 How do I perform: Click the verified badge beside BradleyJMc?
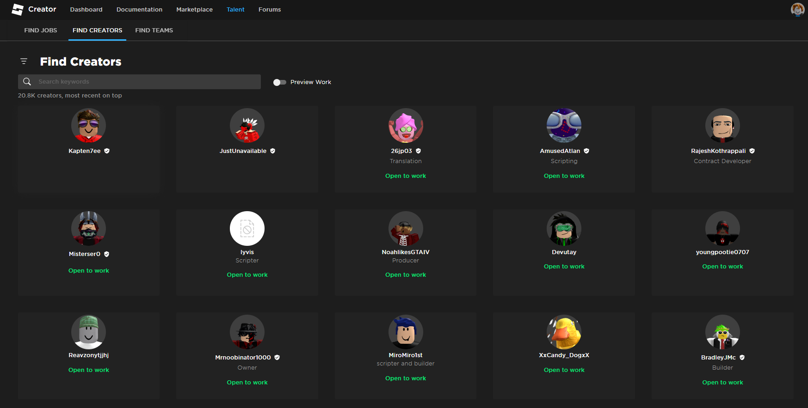(742, 358)
